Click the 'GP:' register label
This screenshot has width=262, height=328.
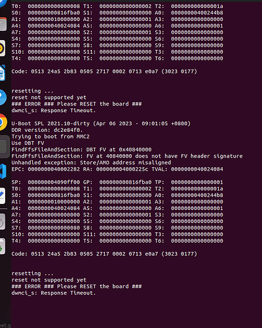pyautogui.click(x=88, y=182)
